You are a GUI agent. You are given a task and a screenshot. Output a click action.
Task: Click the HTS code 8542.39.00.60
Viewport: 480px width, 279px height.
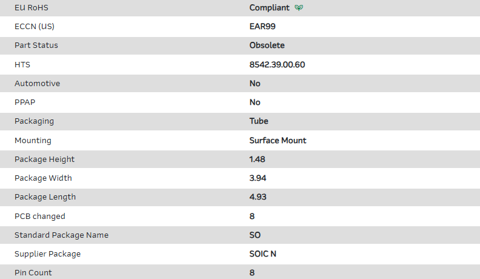coord(277,64)
